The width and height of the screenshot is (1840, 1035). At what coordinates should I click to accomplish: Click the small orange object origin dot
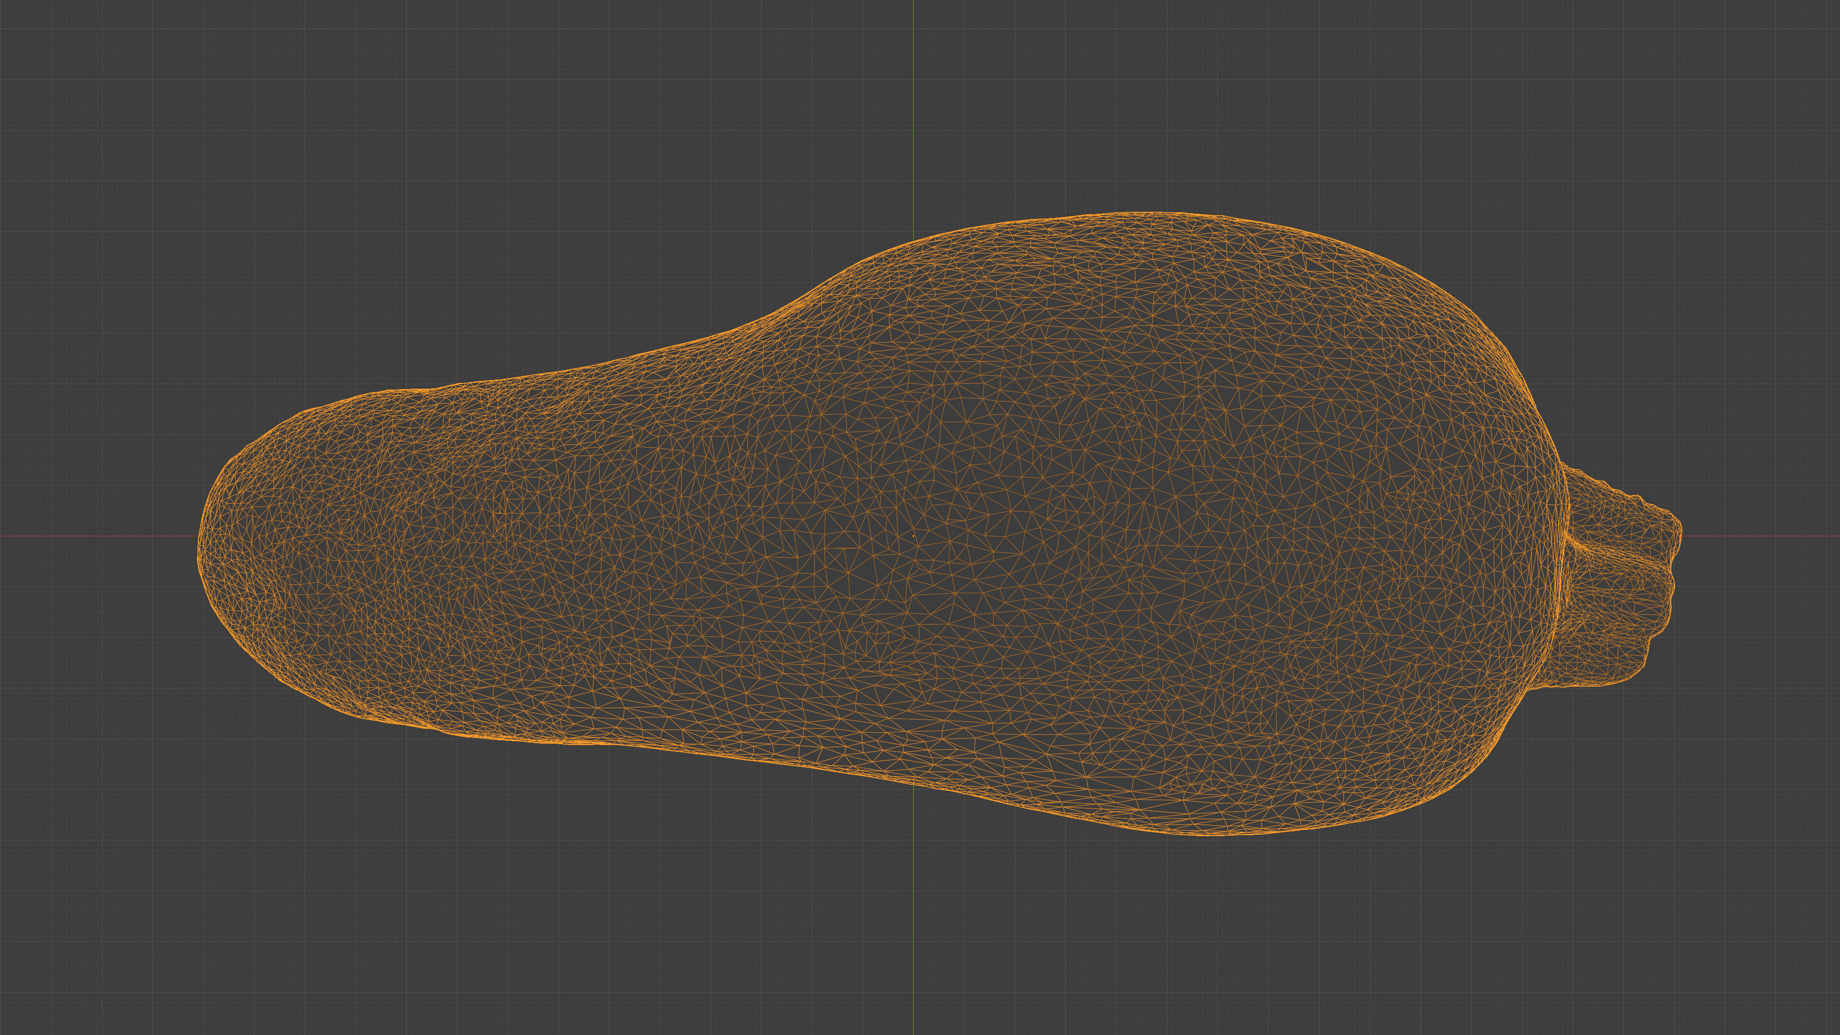point(914,537)
